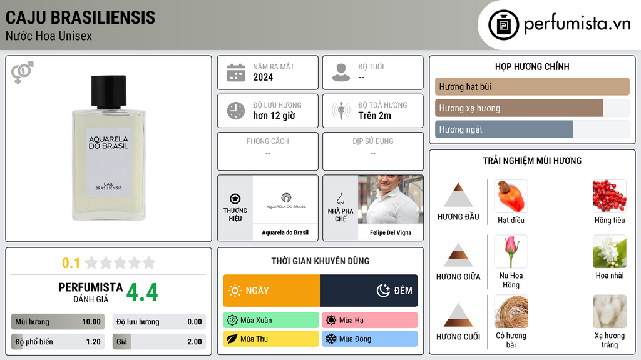Click the snowflake icon in Mùa Đông
This screenshot has height=360, width=641.
[x=331, y=339]
